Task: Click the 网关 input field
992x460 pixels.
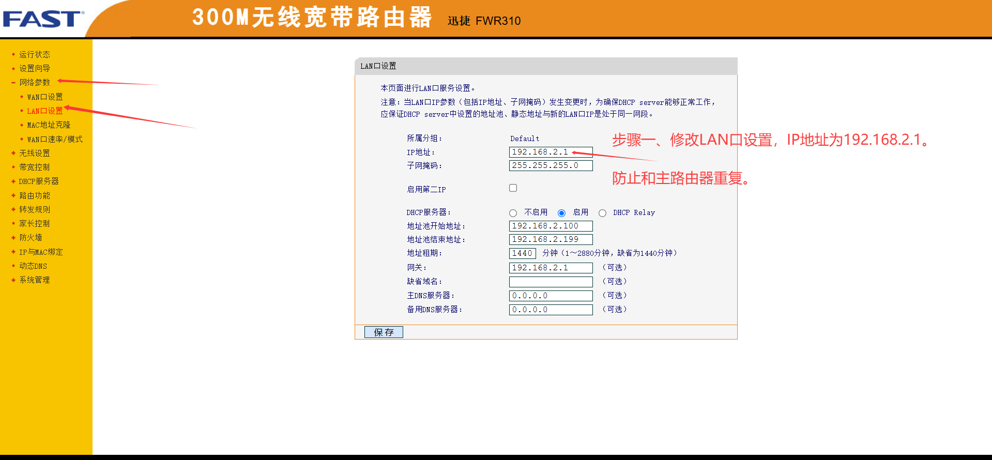Action: pyautogui.click(x=551, y=268)
